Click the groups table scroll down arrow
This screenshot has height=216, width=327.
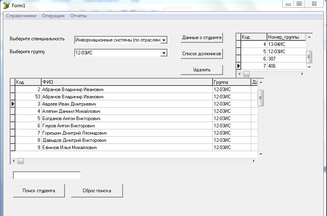pos(309,67)
